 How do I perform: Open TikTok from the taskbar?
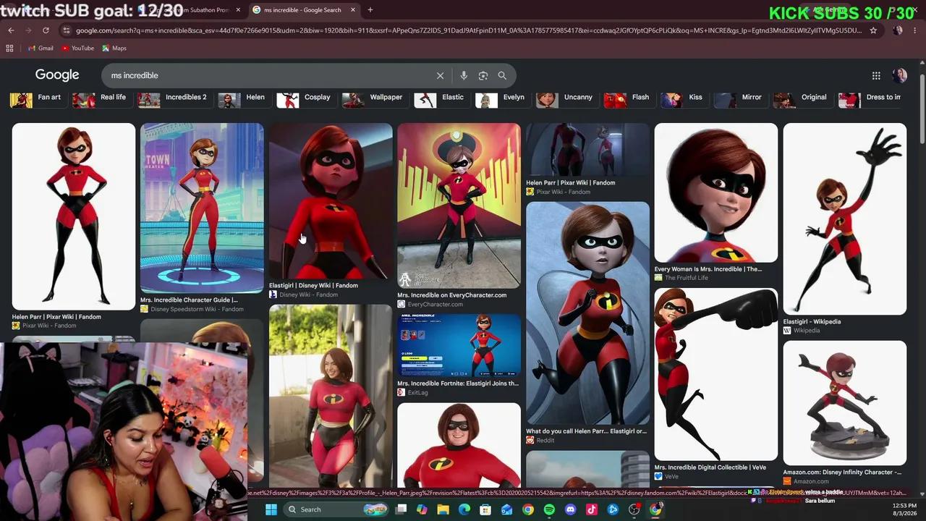(592, 509)
